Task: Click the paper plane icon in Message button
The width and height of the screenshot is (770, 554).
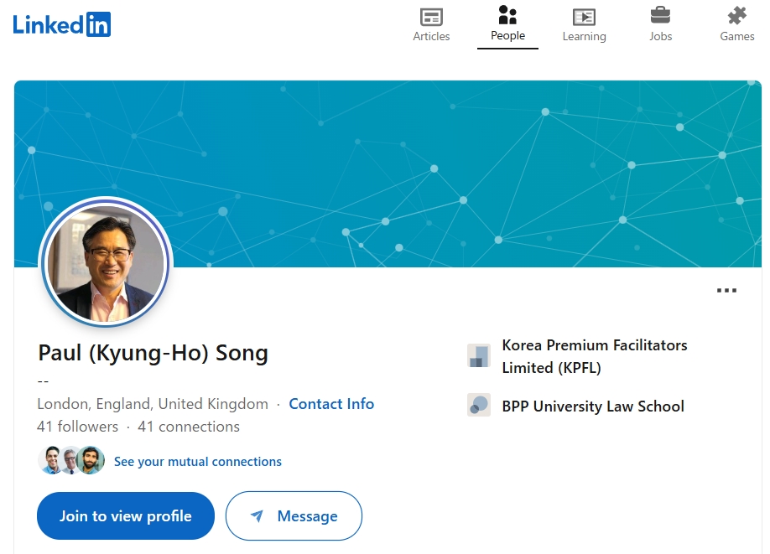Action: (x=258, y=516)
